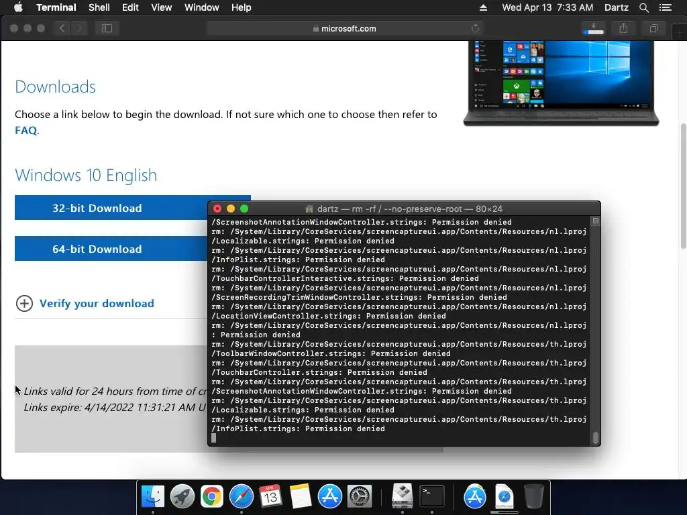Go forward in Safari using the forward arrow
This screenshot has width=687, height=515.
coord(79,28)
